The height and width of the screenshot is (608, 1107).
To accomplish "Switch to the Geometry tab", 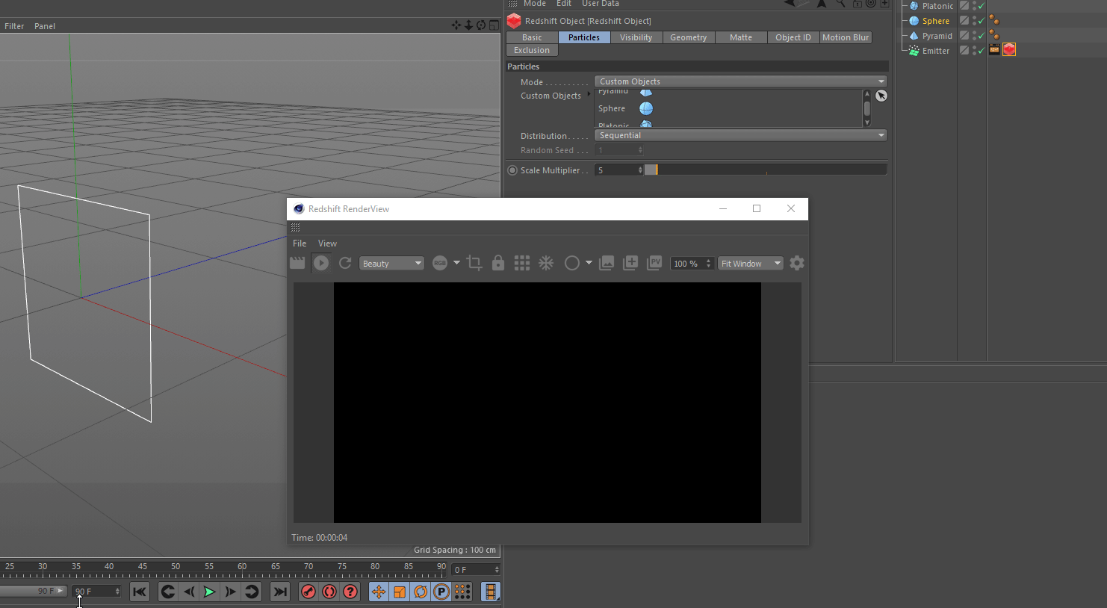I will click(689, 37).
